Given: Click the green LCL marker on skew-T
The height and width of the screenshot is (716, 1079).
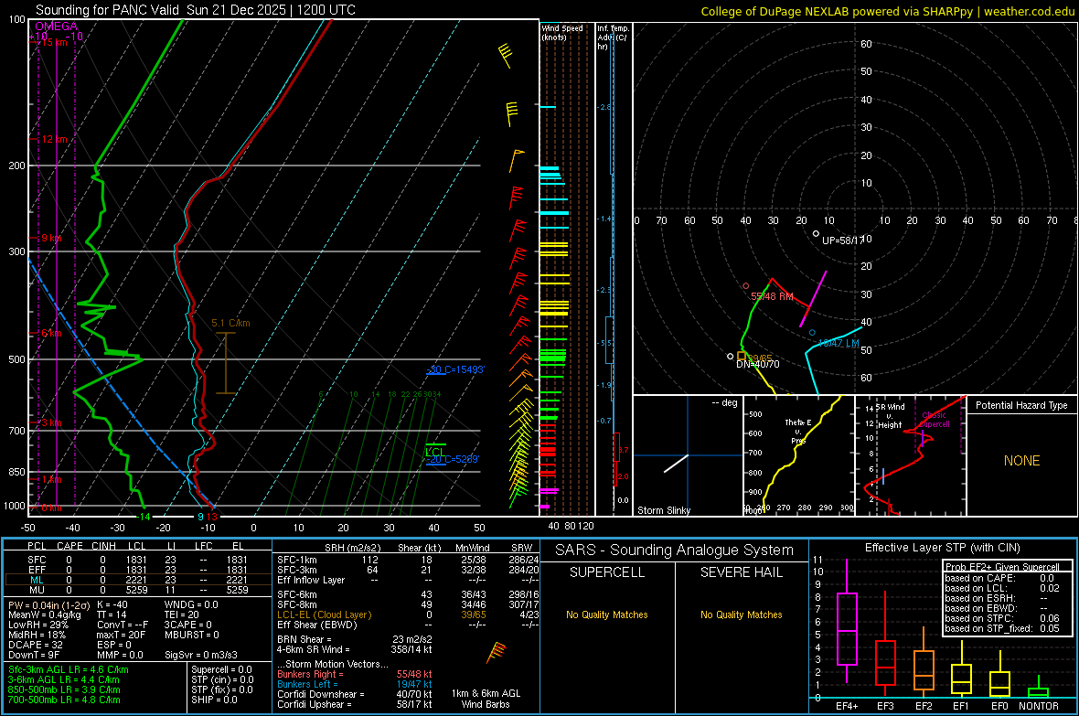Looking at the screenshot, I should pyautogui.click(x=435, y=449).
